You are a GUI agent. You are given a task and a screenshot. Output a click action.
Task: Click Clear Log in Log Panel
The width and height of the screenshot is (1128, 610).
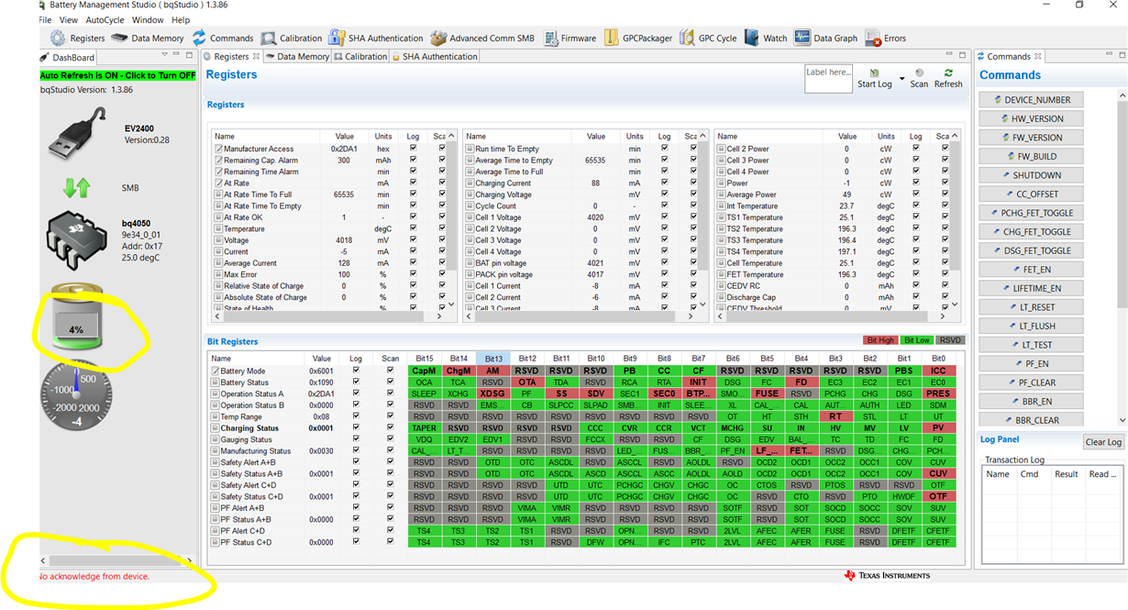pyautogui.click(x=1103, y=442)
